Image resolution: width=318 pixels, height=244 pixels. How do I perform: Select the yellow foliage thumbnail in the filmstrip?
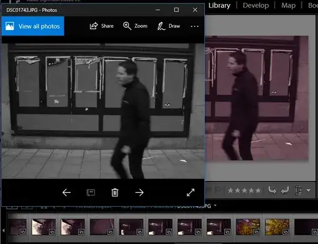click(x=277, y=227)
